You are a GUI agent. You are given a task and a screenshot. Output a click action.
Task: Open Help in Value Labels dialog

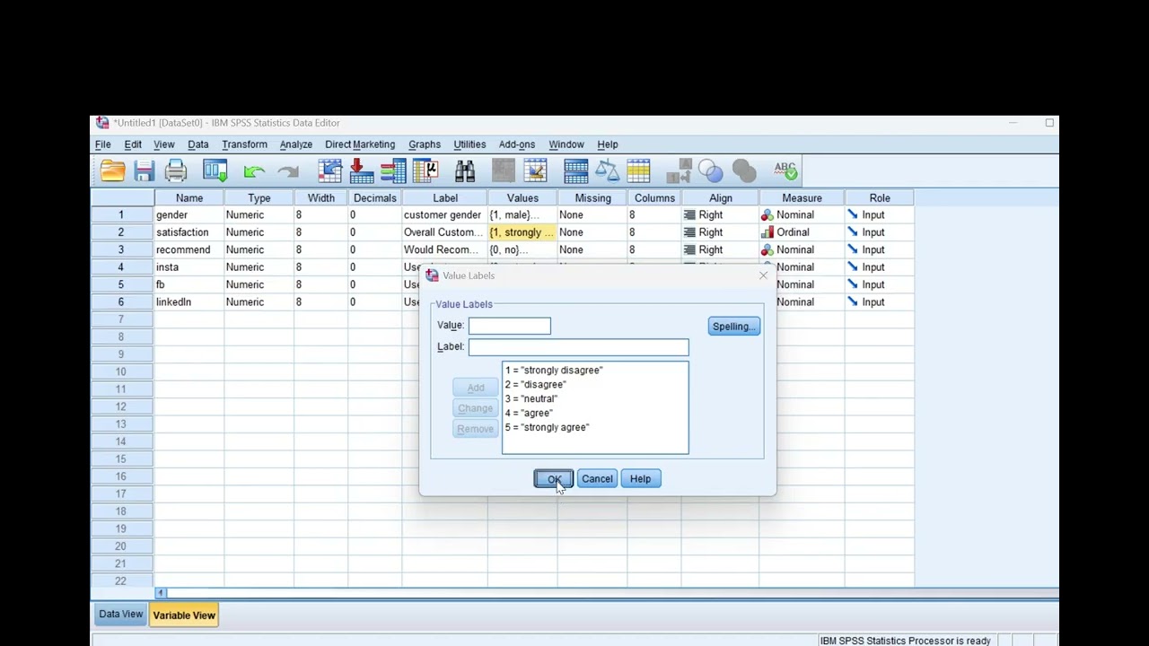(640, 479)
